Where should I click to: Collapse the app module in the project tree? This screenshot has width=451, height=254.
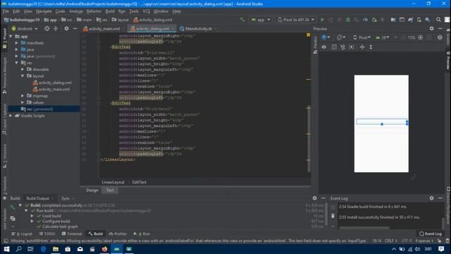[x=11, y=36]
